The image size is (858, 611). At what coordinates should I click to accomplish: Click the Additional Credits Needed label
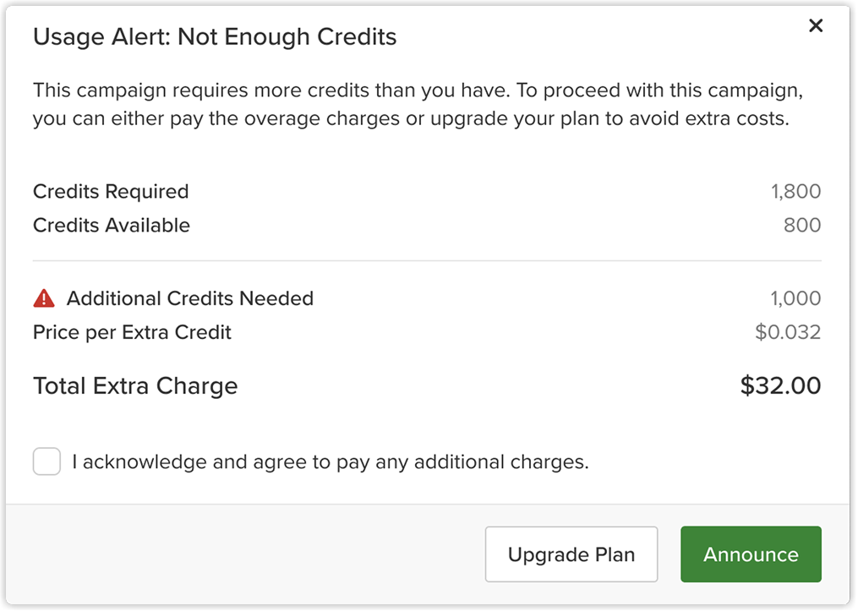(x=190, y=298)
